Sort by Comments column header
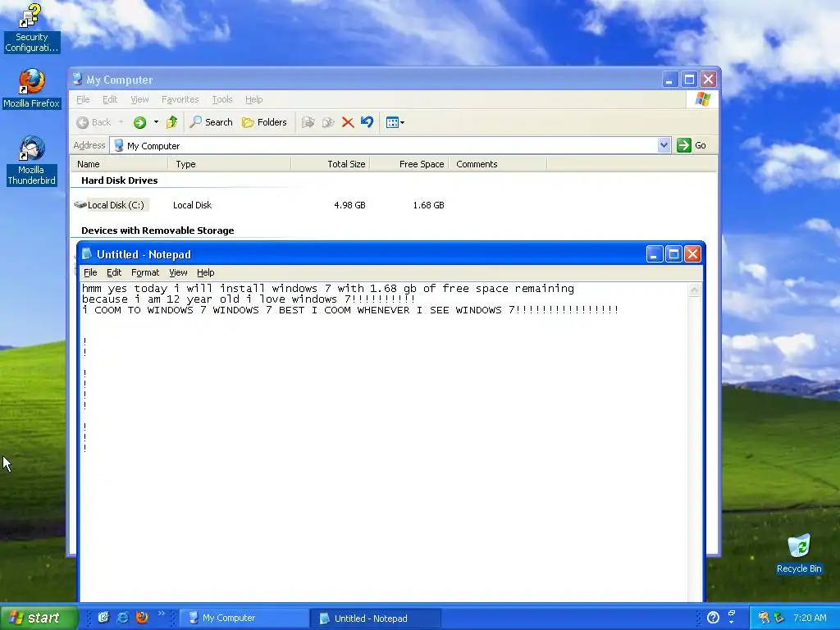Screen dimensions: 840x630 tap(498, 164)
